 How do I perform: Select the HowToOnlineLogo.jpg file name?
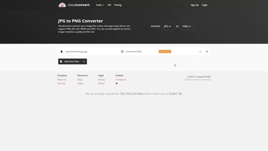tap(76, 52)
